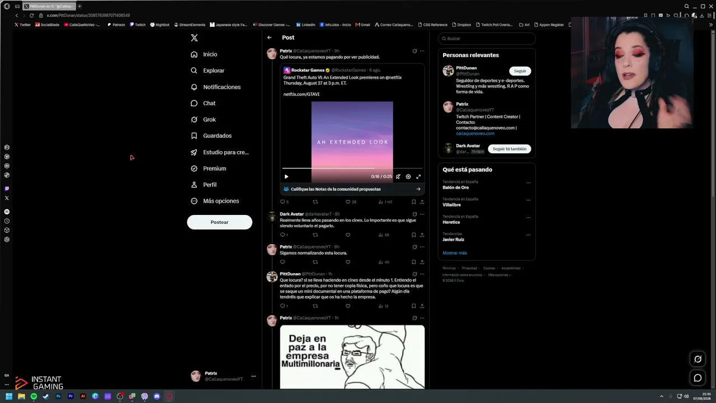Bookmark PittDunan's comment
The width and height of the screenshot is (716, 403).
[413, 306]
